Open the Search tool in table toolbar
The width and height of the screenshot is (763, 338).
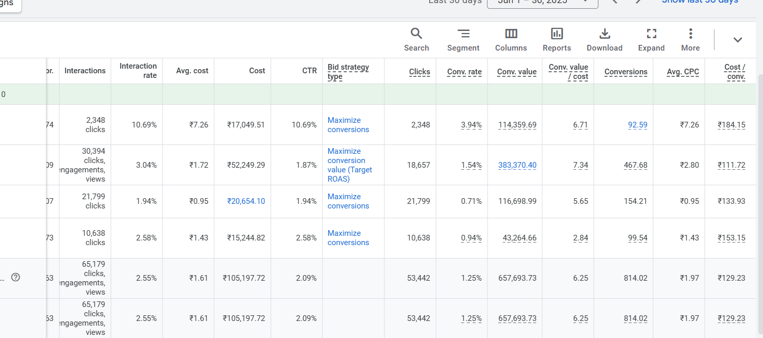coord(416,40)
